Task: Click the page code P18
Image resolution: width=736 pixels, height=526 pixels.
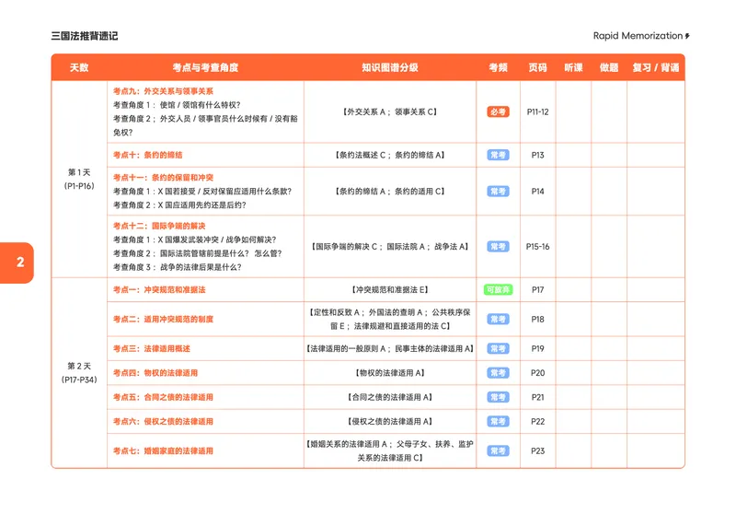Action: click(537, 319)
